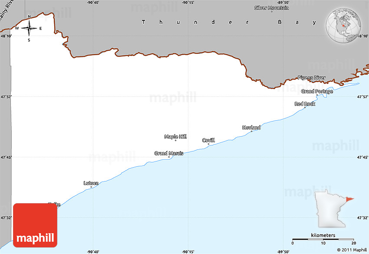Click the Lutsen town marker dot
Screen dimensions: 369x254
pyautogui.click(x=91, y=187)
